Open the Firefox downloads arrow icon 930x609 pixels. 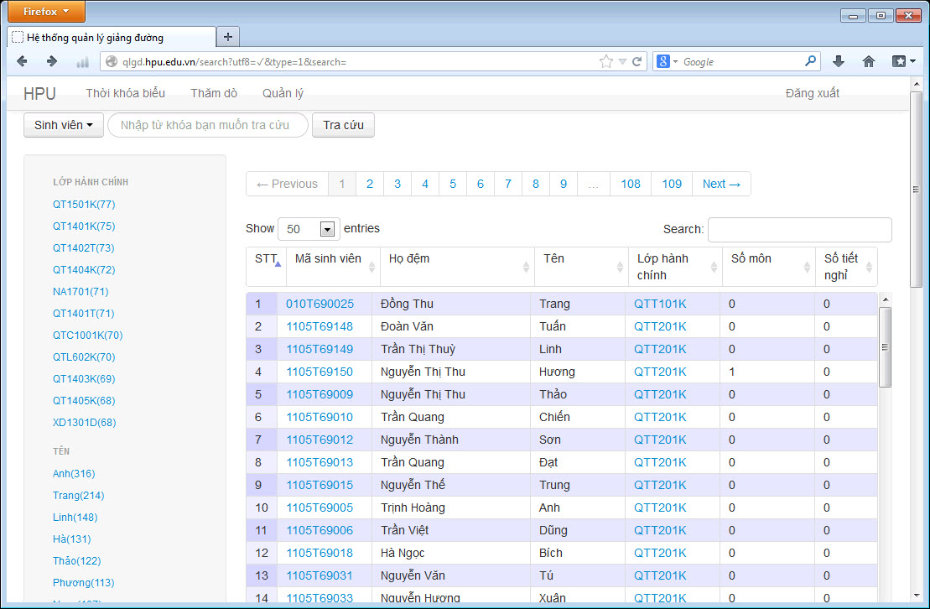[x=838, y=61]
